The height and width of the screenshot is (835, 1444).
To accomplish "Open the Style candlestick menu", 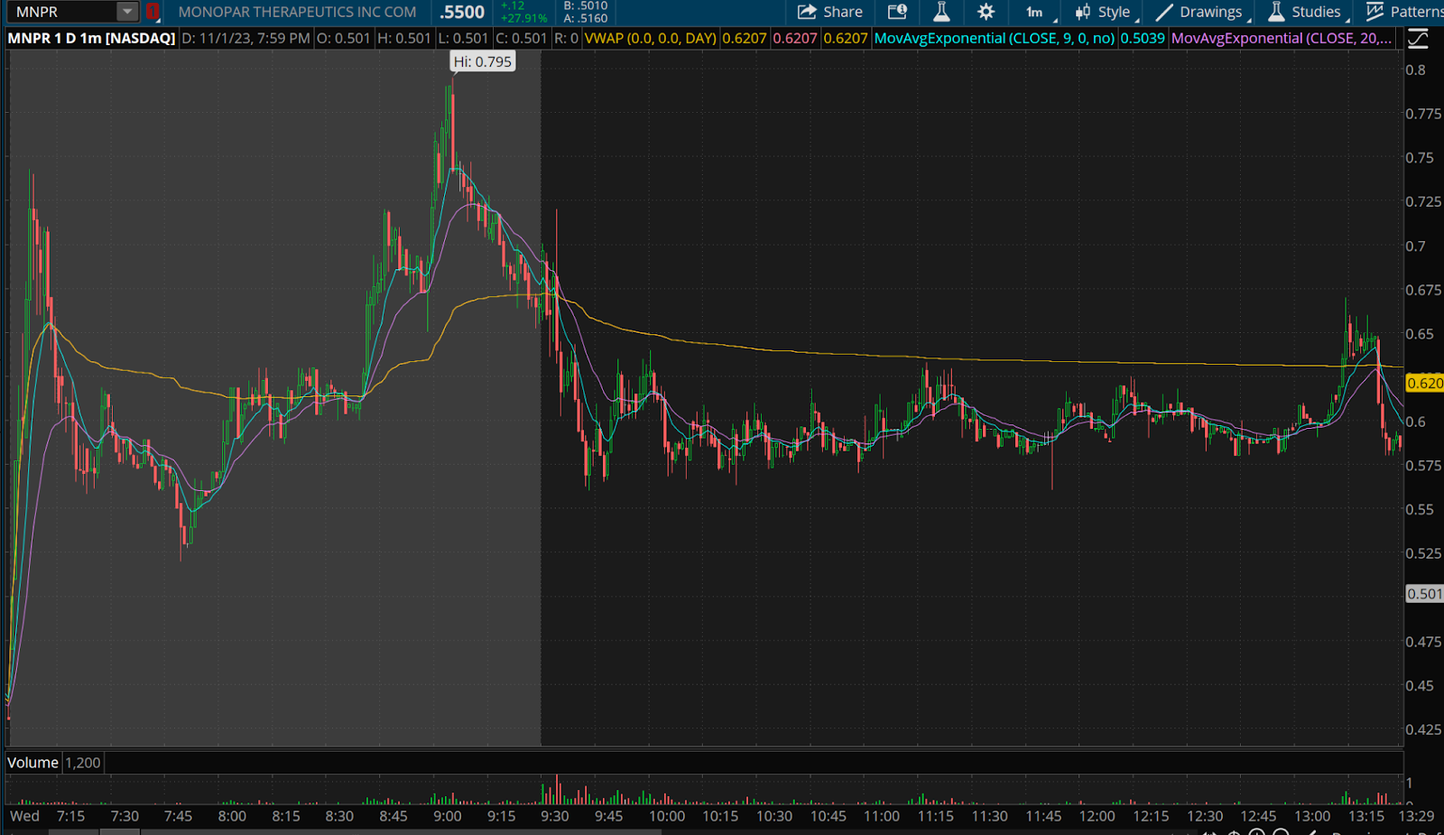I will (x=1104, y=12).
